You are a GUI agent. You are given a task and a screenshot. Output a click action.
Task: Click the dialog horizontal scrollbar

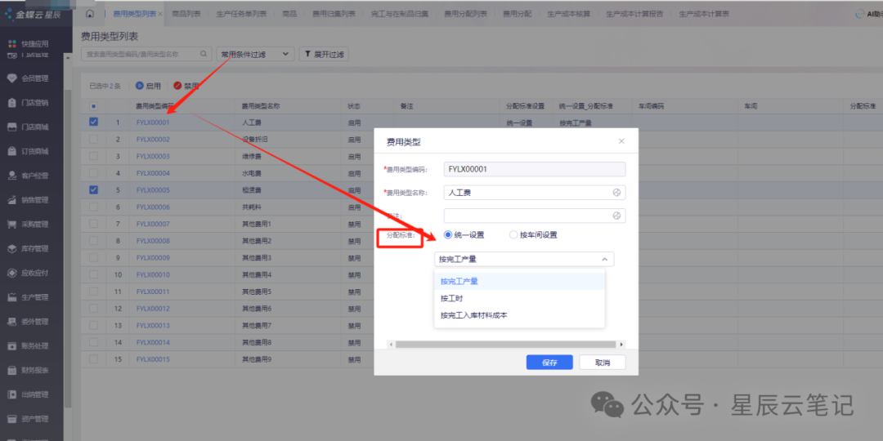click(506, 345)
